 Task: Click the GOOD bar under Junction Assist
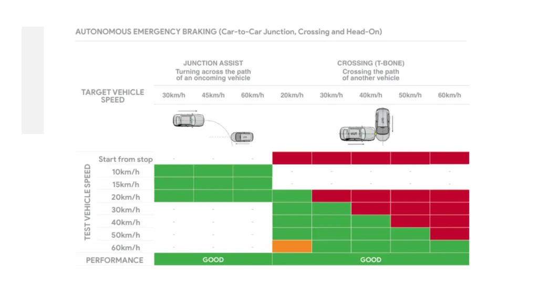click(x=213, y=260)
